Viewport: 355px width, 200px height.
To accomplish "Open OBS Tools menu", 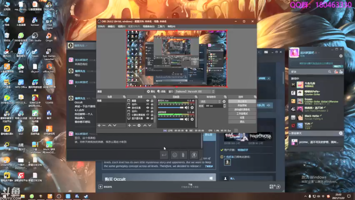I will (x=161, y=27).
